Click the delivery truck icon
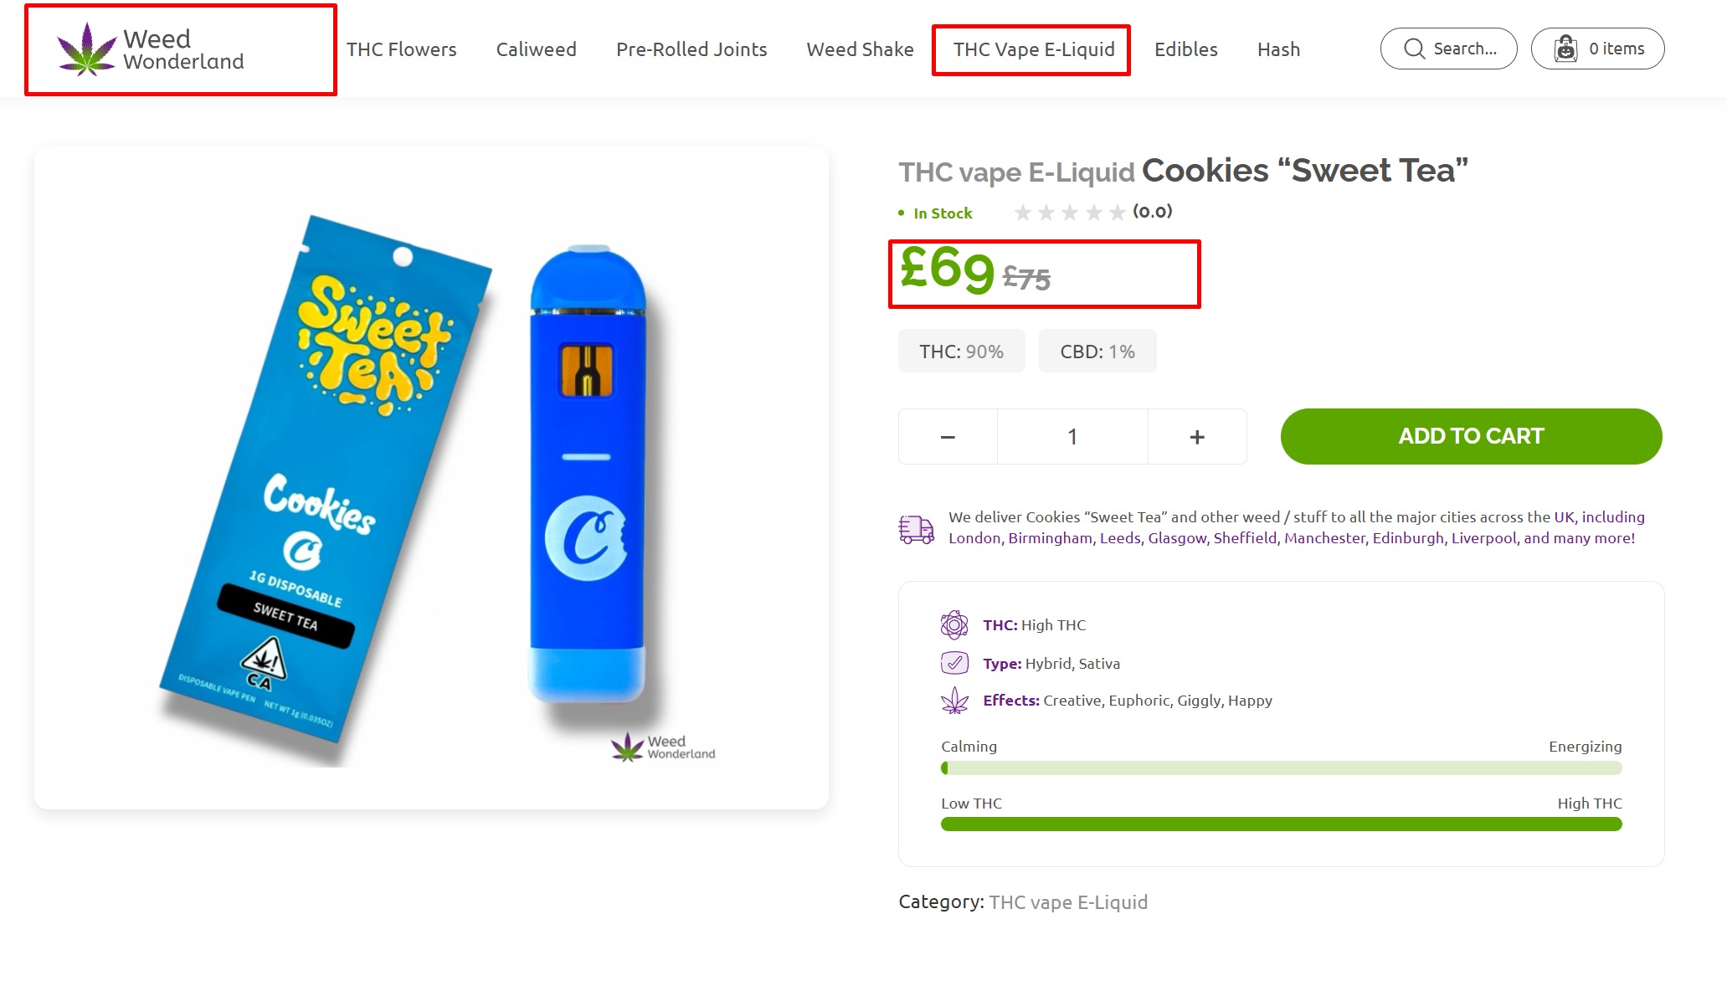The width and height of the screenshot is (1727, 986). pos(917,529)
